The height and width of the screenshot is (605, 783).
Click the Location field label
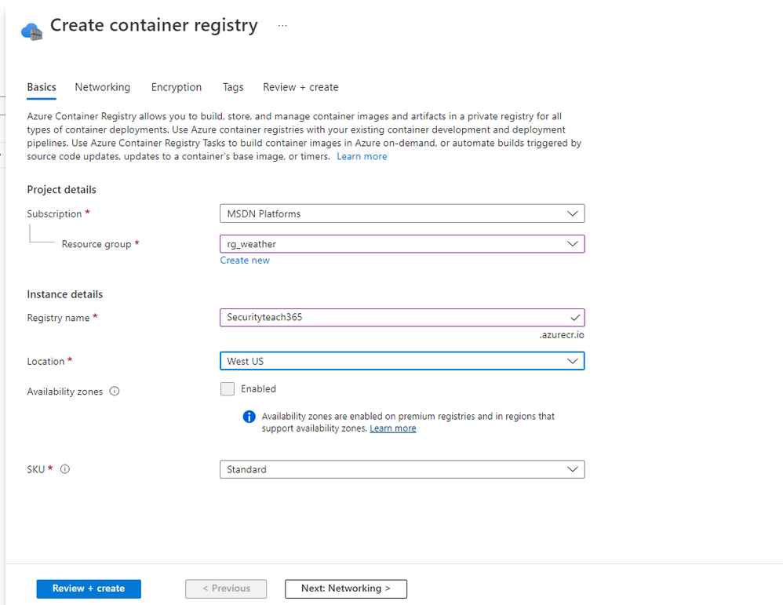click(x=46, y=361)
